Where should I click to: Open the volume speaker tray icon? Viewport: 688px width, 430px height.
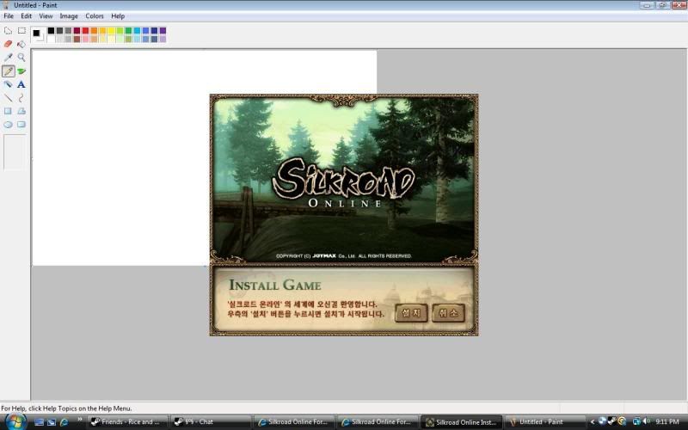pos(647,421)
